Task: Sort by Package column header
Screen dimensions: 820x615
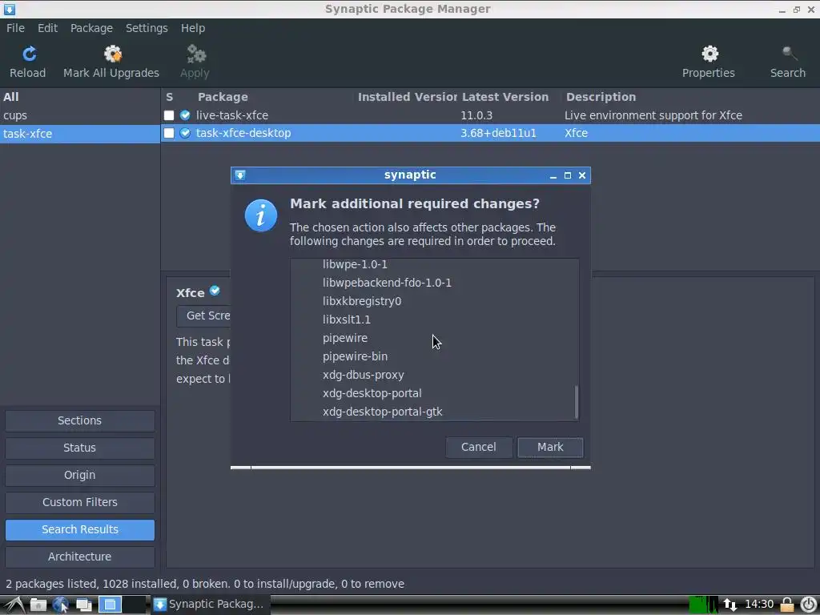Action: pos(223,97)
